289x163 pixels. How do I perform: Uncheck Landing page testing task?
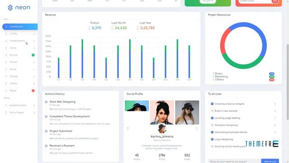pos(212,118)
